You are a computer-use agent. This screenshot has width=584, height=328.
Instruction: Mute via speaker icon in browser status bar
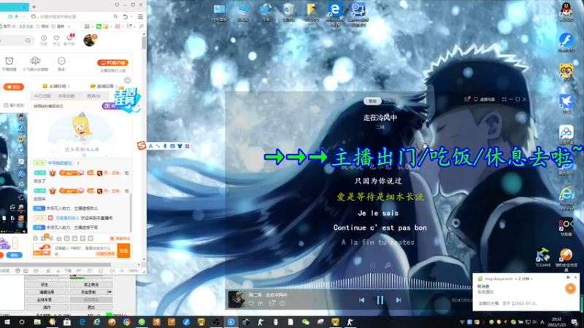point(112,271)
